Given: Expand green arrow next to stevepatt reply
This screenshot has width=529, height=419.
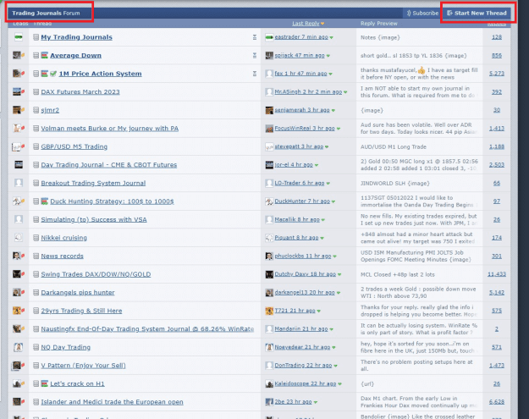Looking at the screenshot, I should click(x=327, y=147).
